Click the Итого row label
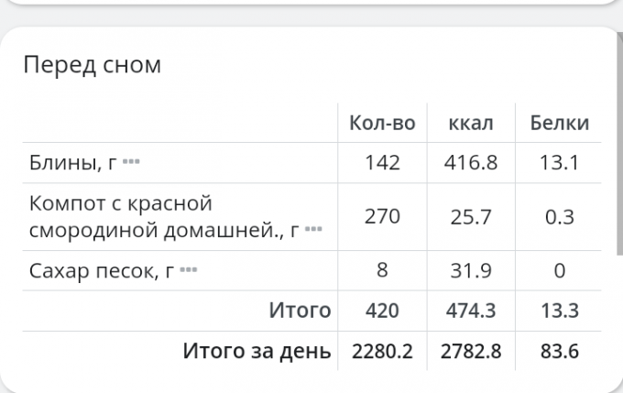This screenshot has width=623, height=393. (x=300, y=311)
